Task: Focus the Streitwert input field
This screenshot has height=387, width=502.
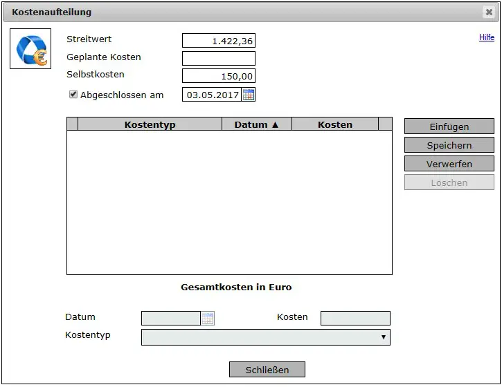Action: pyautogui.click(x=218, y=41)
